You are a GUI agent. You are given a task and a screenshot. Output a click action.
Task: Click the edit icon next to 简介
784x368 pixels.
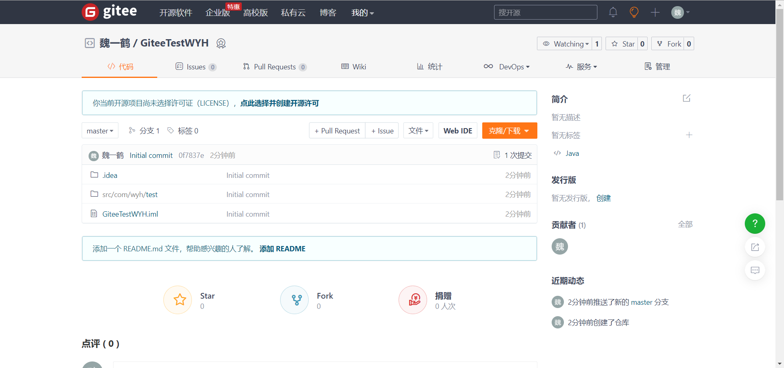click(686, 98)
